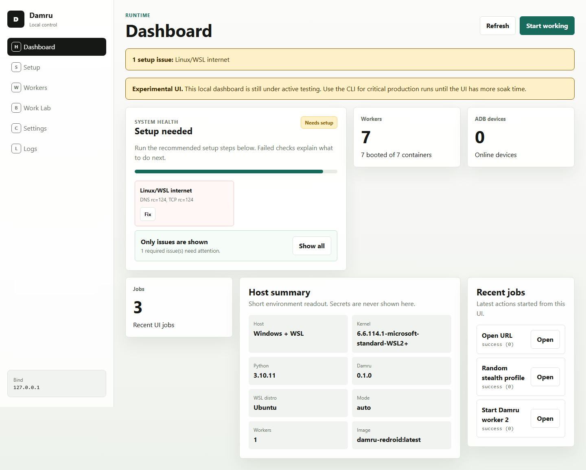The width and height of the screenshot is (586, 470).
Task: Click the W icon beside Workers
Action: tap(16, 87)
